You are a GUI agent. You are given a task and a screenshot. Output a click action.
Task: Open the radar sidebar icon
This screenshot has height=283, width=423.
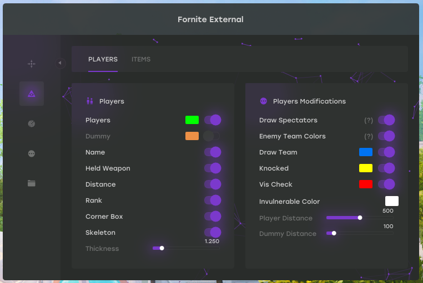(x=32, y=124)
